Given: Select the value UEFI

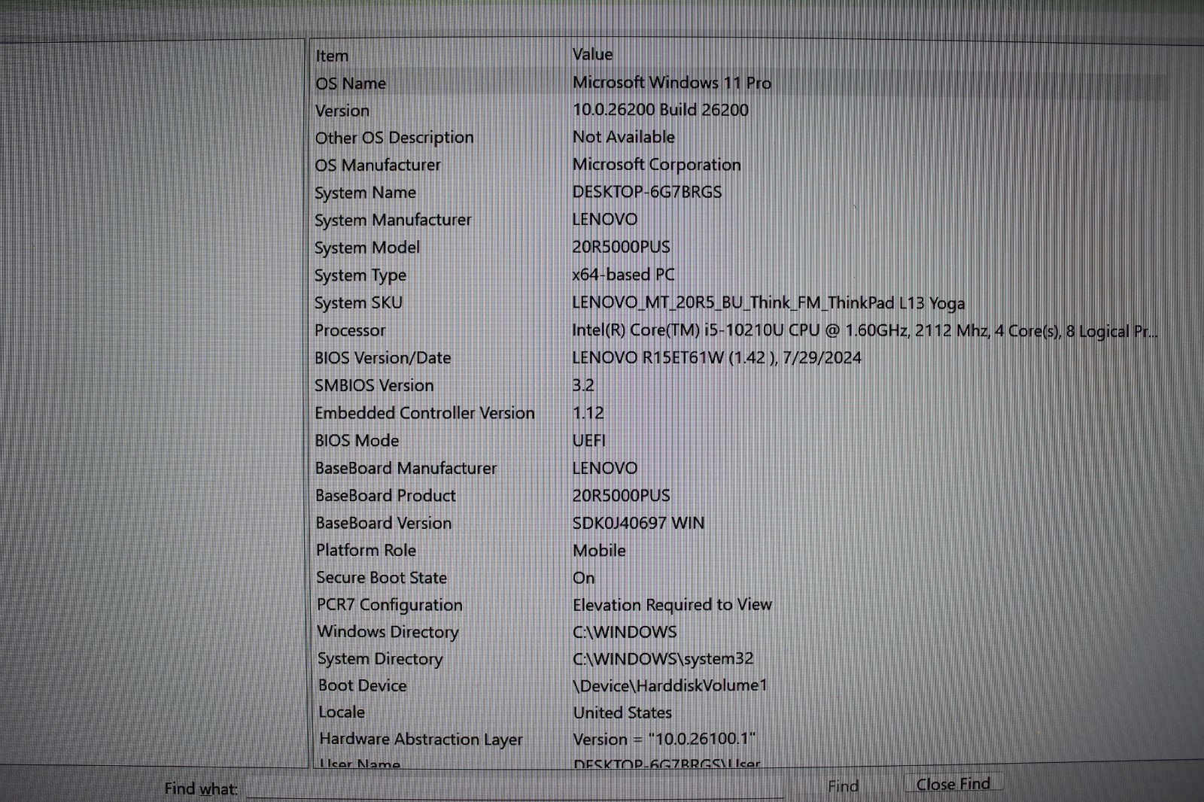Looking at the screenshot, I should click(x=588, y=440).
